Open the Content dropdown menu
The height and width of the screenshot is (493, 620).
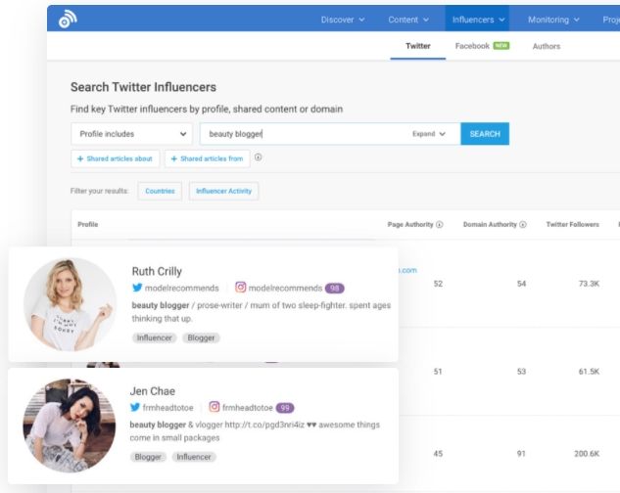coord(408,20)
